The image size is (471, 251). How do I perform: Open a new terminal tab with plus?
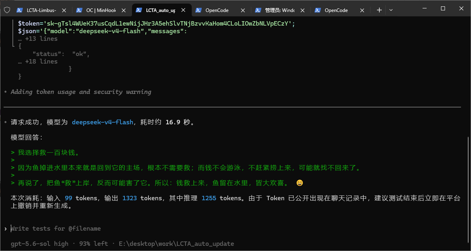click(379, 10)
